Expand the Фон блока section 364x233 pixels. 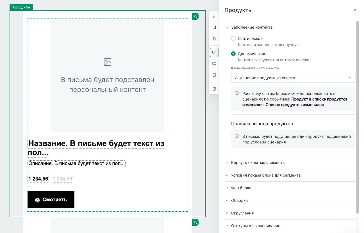coord(290,188)
